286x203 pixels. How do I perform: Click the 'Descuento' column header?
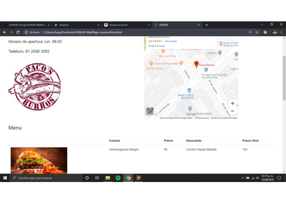click(194, 141)
